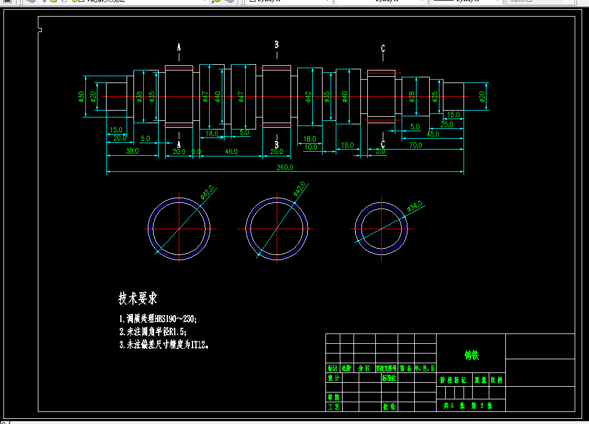The height and width of the screenshot is (424, 589).
Task: Select the 260.0 overall length dimension text
Action: (285, 167)
